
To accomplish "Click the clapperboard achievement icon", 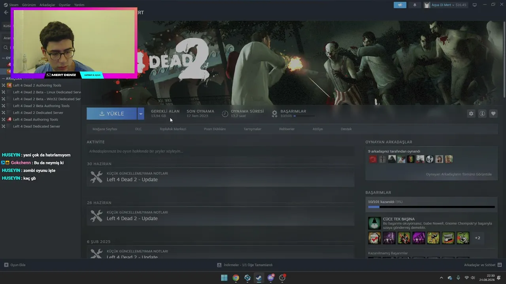I will (x=448, y=238).
